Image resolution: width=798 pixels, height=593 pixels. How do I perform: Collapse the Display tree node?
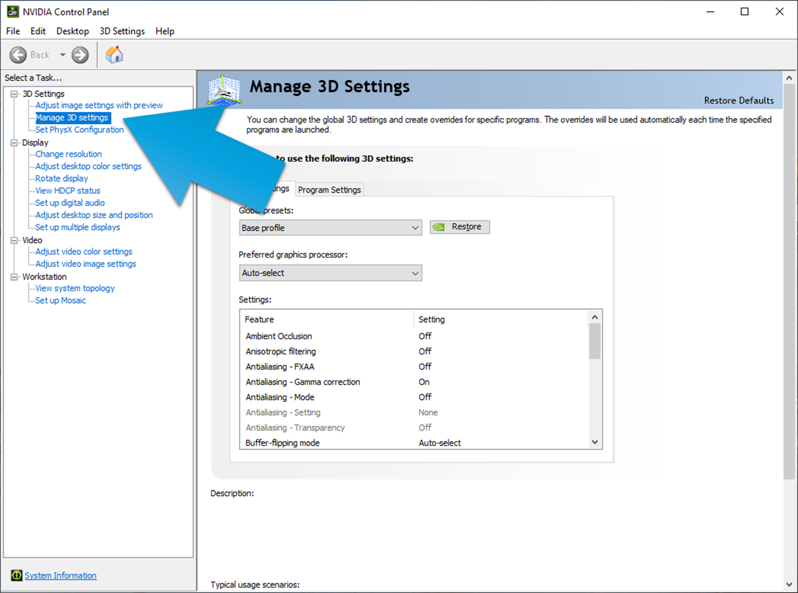click(x=14, y=143)
